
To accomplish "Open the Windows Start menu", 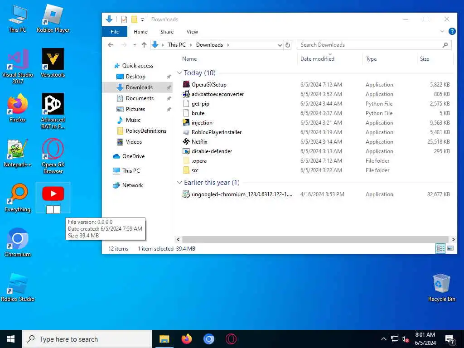I will [x=11, y=339].
